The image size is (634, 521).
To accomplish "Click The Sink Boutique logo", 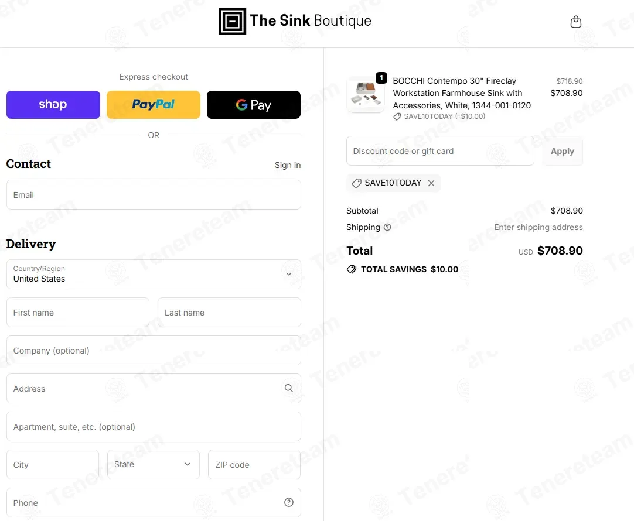I will [x=295, y=21].
